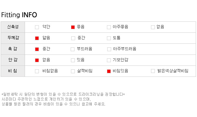197x117 pixels.
Task: Tick the 살짝비침 checkbox
Action: [x=73, y=71]
